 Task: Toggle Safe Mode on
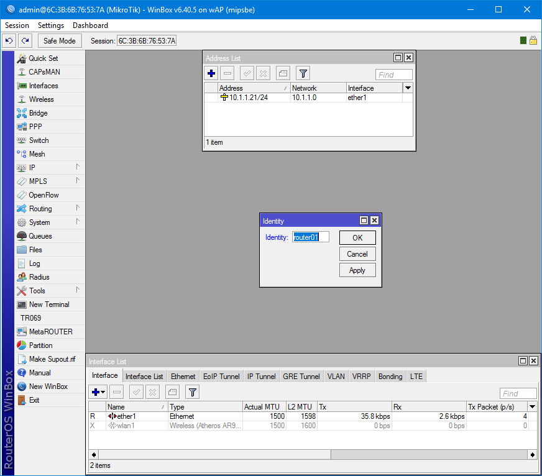coord(59,40)
